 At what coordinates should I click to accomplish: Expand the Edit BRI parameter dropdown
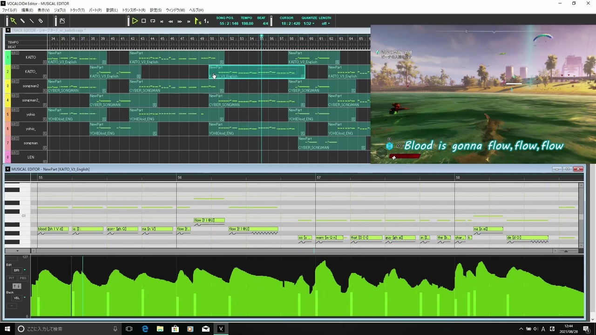(25, 270)
